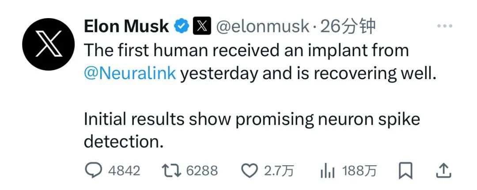
Task: Click the 188万 views count
Action: 360,171
